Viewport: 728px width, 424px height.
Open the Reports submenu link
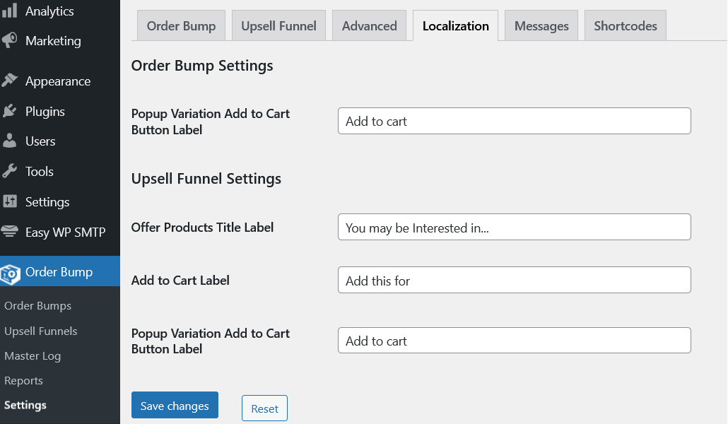pyautogui.click(x=23, y=380)
